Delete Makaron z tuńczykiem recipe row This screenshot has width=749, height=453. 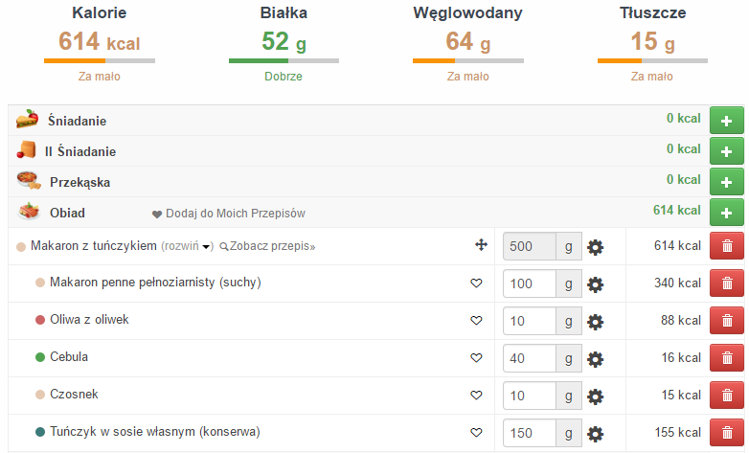(x=726, y=247)
